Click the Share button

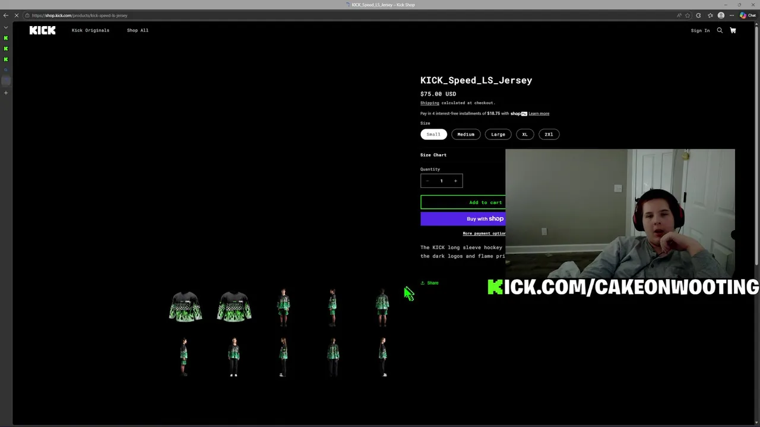[429, 283]
